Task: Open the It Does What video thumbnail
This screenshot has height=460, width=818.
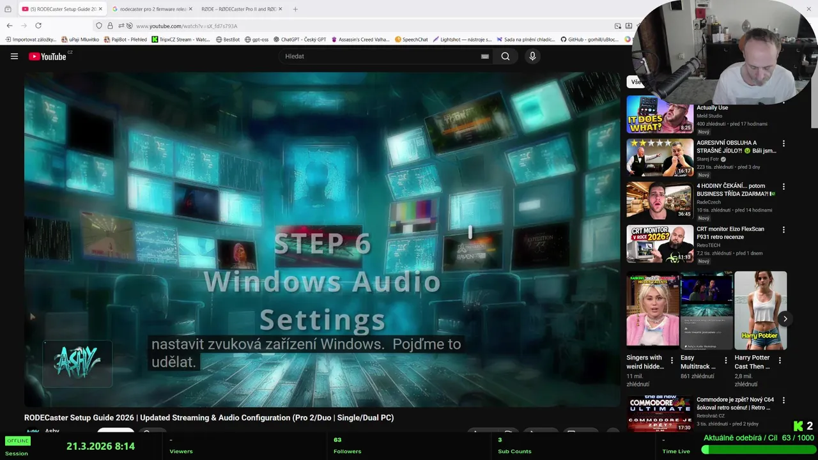Action: pos(660,114)
